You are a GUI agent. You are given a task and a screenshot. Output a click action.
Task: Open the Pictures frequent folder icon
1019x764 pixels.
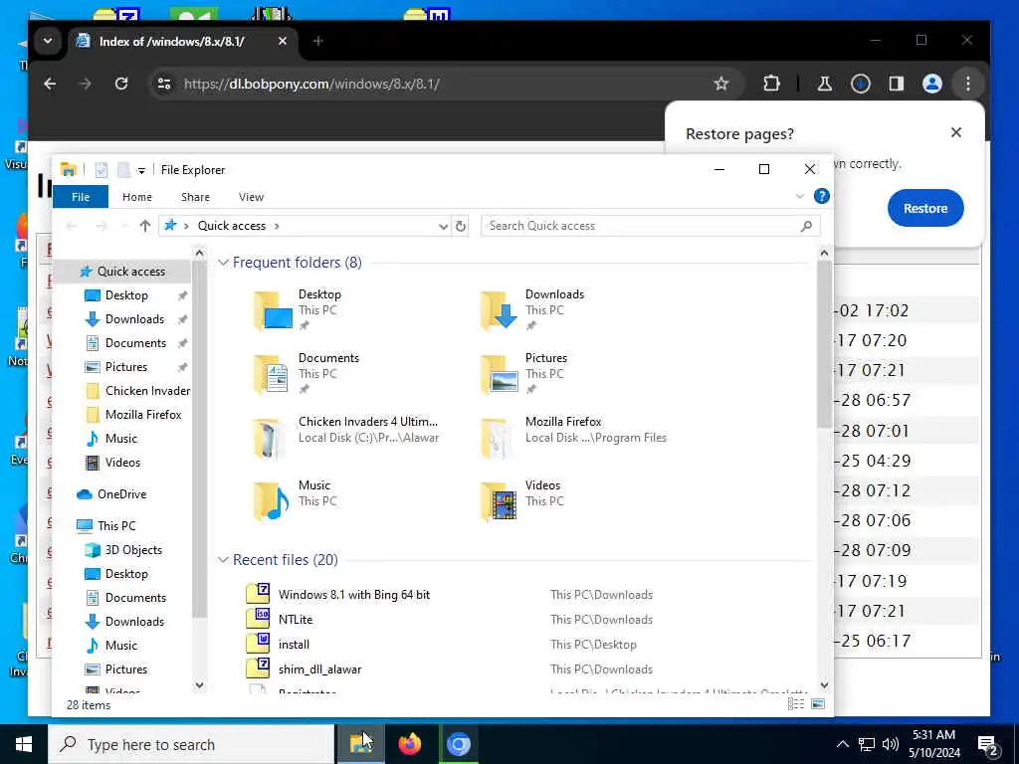pos(500,374)
